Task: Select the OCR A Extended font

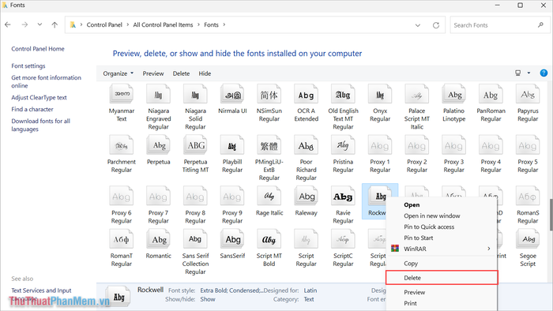Action: 307,103
